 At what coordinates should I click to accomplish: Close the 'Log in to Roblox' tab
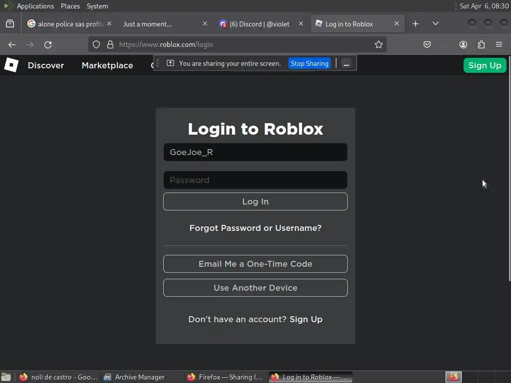(x=397, y=24)
